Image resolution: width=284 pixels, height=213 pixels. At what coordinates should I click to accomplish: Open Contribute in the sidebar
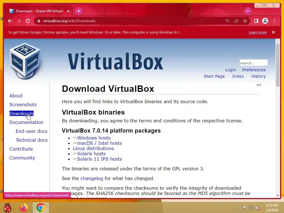tap(21, 149)
